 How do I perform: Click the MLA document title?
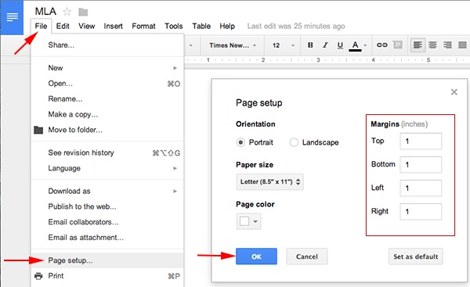[x=45, y=12]
